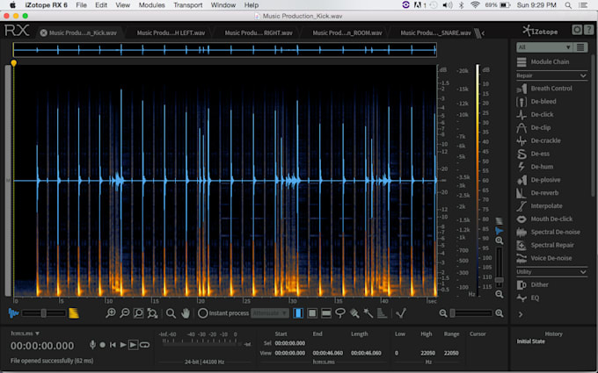Start playback with play button

123,345
